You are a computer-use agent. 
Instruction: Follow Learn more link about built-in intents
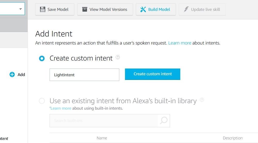pyautogui.click(x=61, y=108)
